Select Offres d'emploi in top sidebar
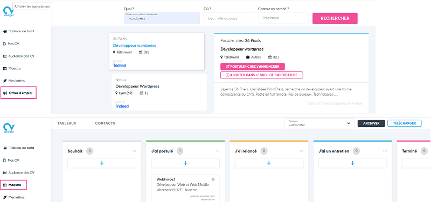Viewport: 431px width, 202px height. click(18, 93)
